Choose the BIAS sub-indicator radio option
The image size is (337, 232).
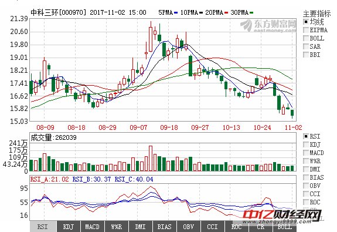pyautogui.click(x=306, y=177)
